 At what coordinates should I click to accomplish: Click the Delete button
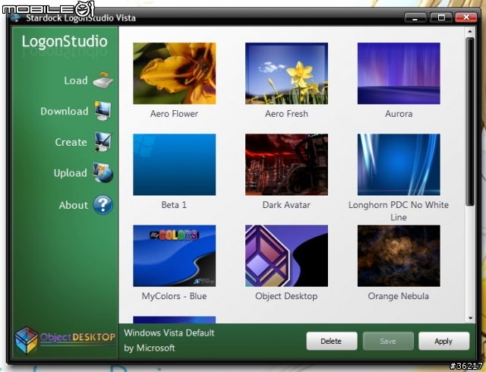332,341
